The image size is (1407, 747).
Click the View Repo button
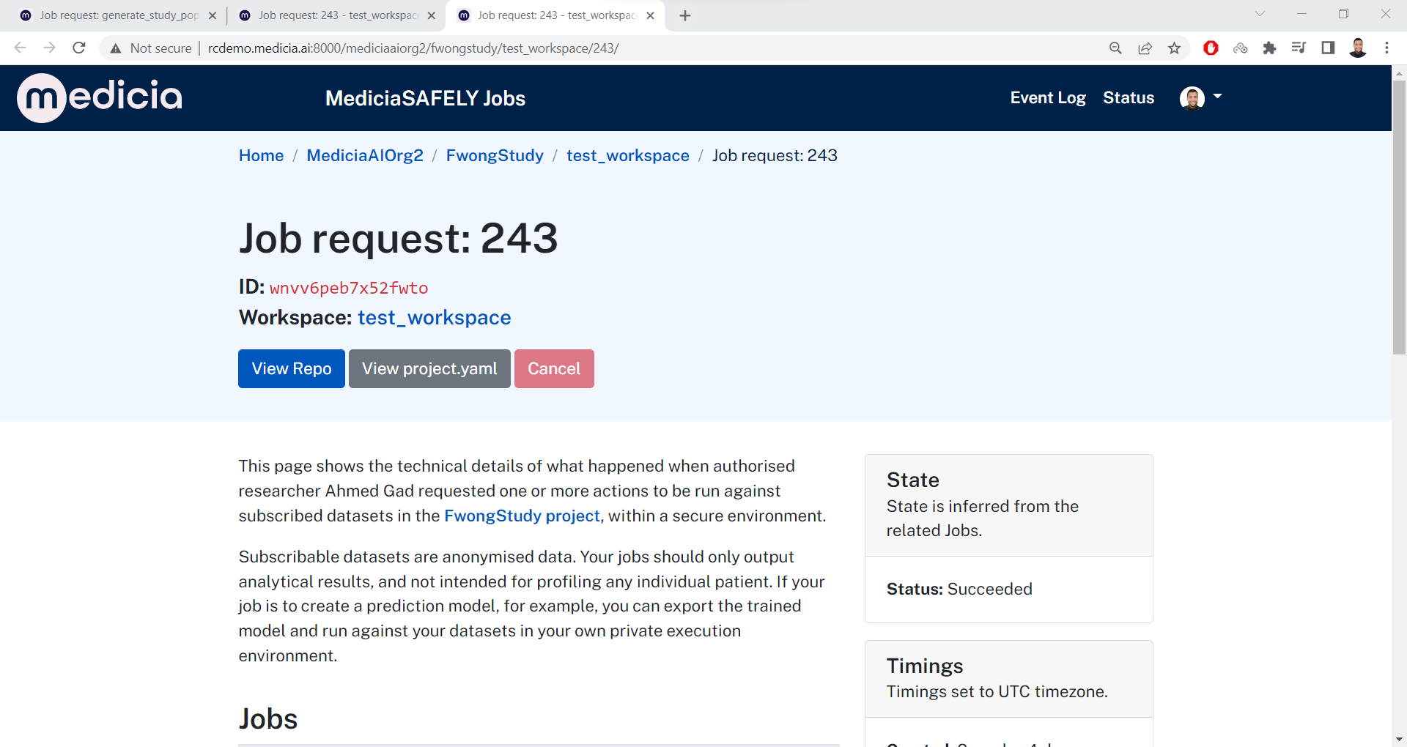pyautogui.click(x=292, y=368)
